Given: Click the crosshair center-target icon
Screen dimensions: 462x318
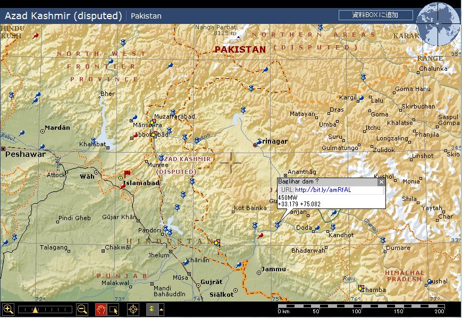Looking at the screenshot, I should 133,309.
